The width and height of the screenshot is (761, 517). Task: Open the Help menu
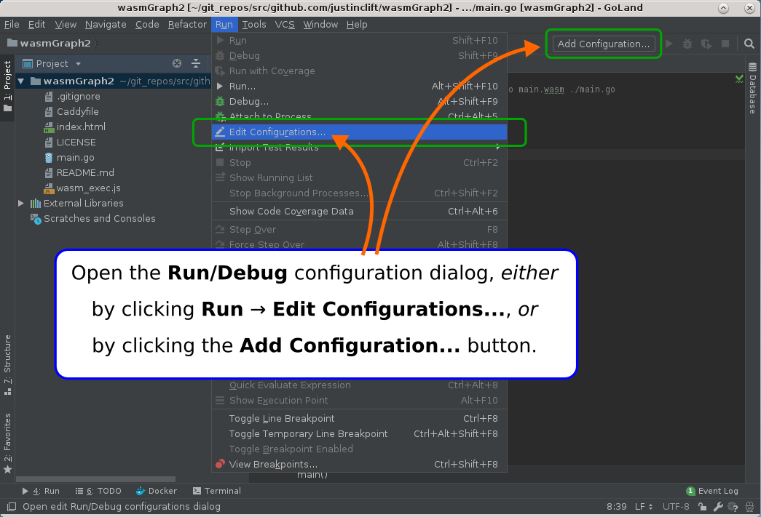click(x=357, y=24)
